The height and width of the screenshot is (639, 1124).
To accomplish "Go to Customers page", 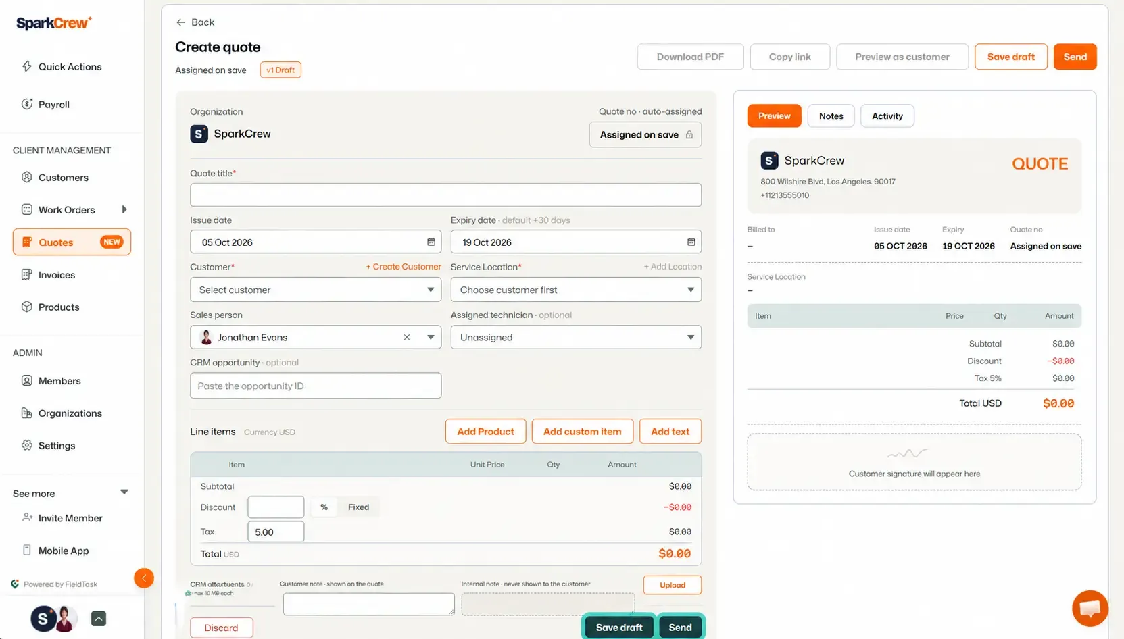I will pyautogui.click(x=63, y=177).
